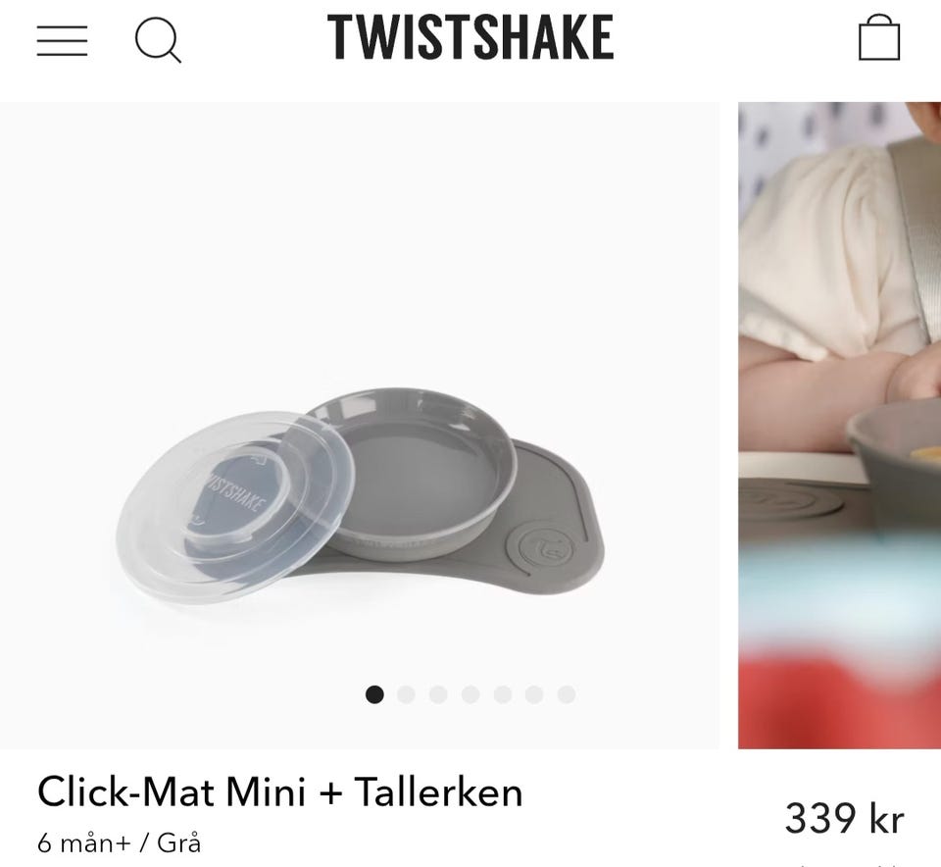Viewport: 941px width, 867px height.
Task: Show the fourth product image dot
Action: pyautogui.click(x=470, y=694)
